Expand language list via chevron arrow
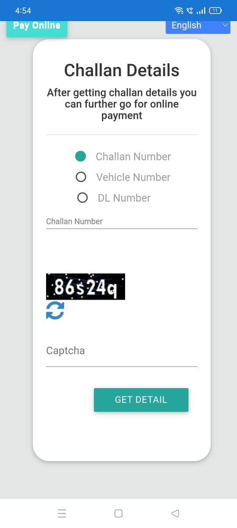 coord(225,26)
